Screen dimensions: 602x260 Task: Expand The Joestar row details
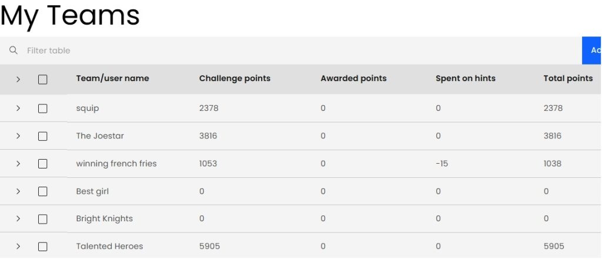18,136
